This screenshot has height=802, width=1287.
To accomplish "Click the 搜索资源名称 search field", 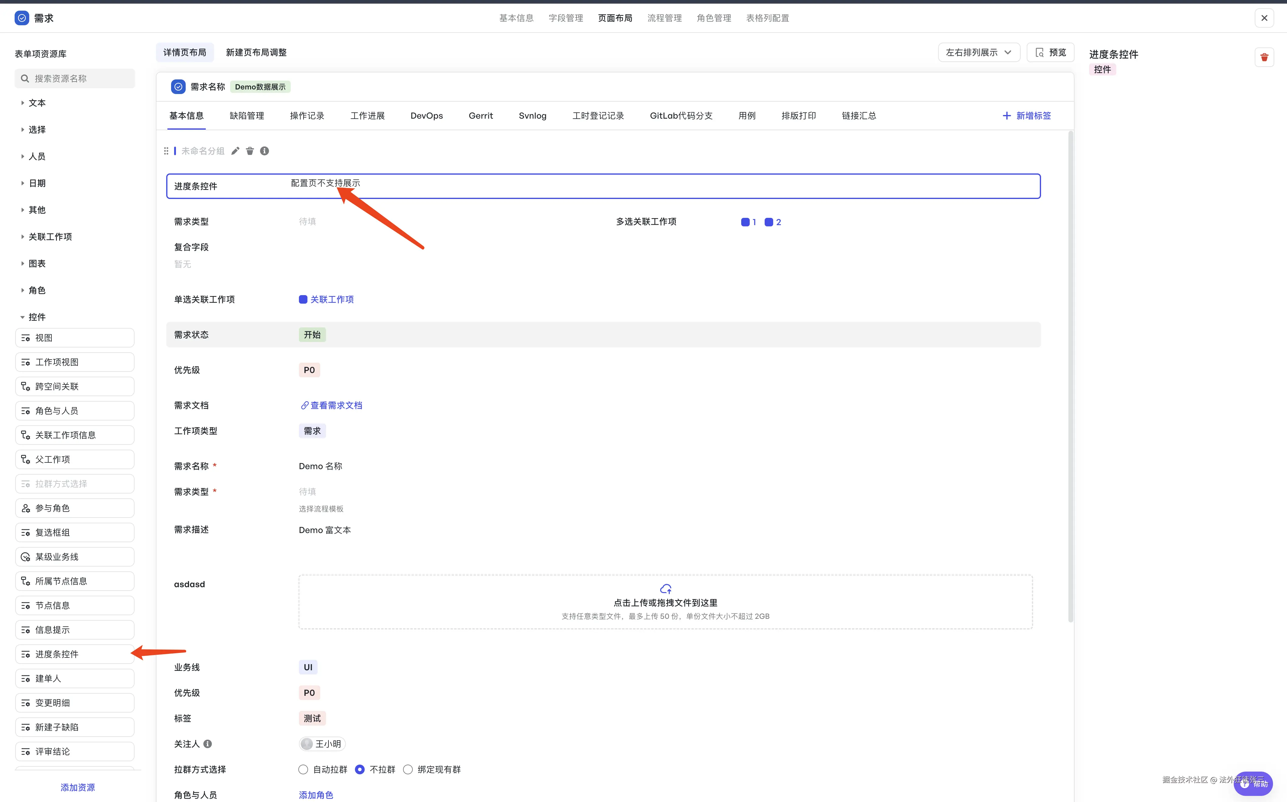I will pyautogui.click(x=75, y=78).
